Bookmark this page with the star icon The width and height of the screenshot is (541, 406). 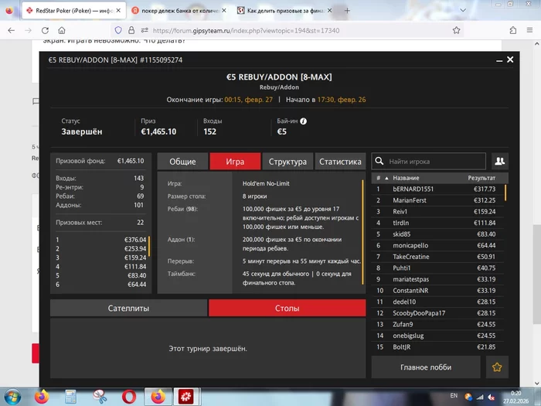457,30
